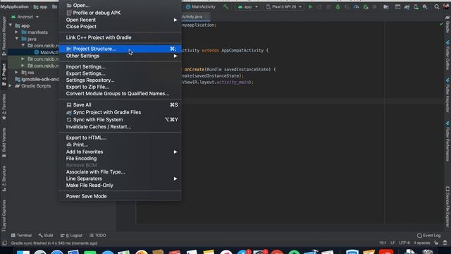The height and width of the screenshot is (254, 451).
Task: Open the Build tool window
Action: click(x=45, y=235)
